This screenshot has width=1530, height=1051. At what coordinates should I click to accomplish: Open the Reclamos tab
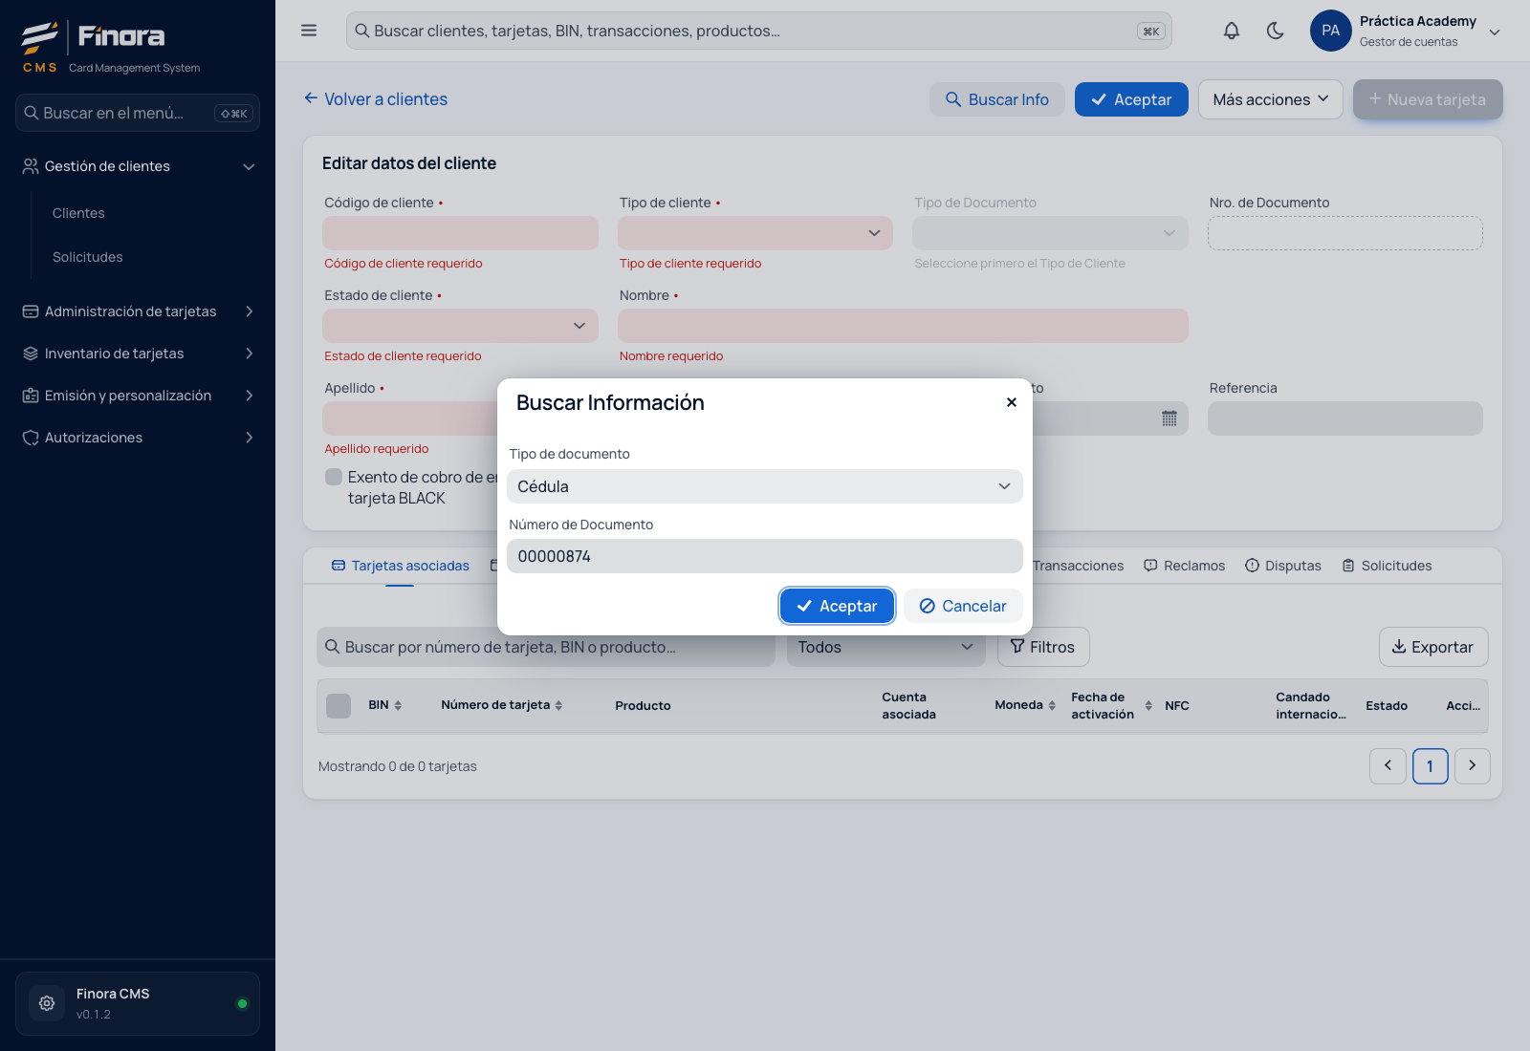[1184, 566]
